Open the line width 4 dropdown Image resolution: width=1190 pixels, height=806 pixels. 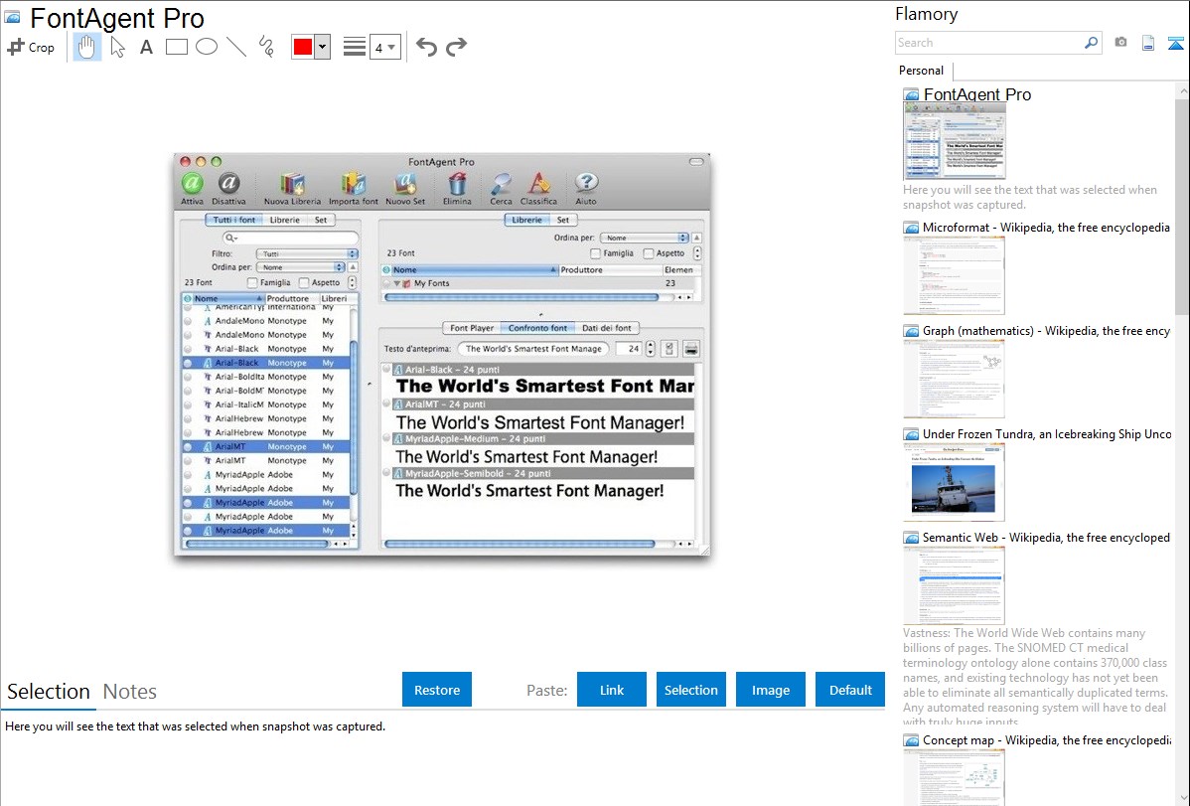(384, 48)
